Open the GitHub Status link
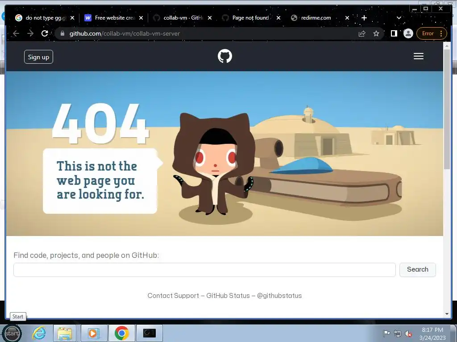457x342 pixels. point(228,296)
